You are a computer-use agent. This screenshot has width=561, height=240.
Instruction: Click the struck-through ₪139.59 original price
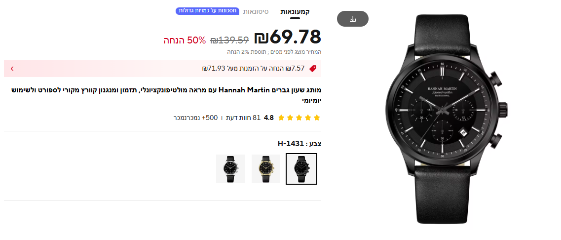229,40
